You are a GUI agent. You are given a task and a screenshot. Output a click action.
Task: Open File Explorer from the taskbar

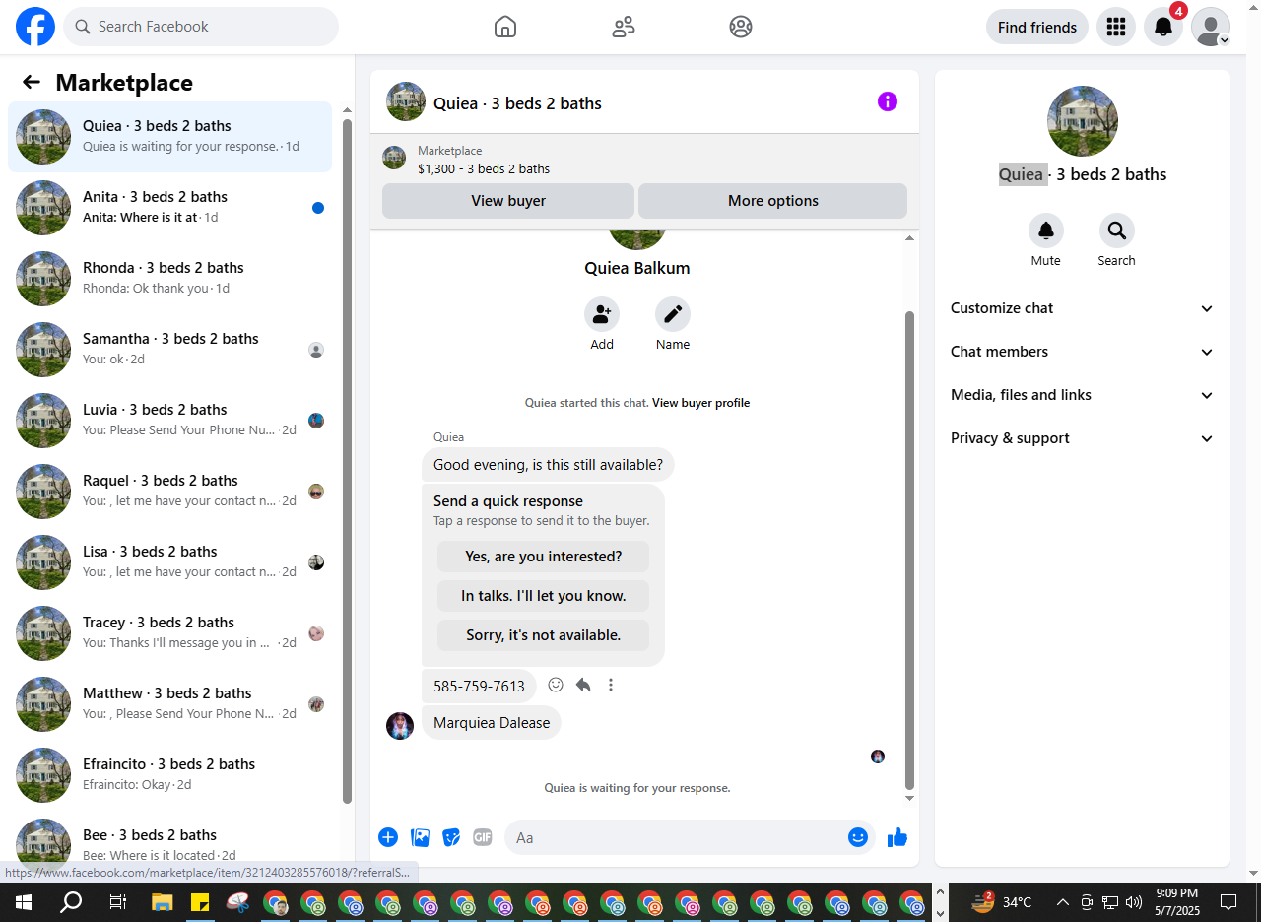pyautogui.click(x=162, y=901)
